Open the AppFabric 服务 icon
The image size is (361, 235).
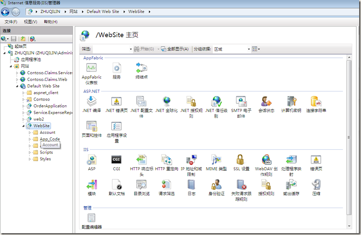point(117,71)
